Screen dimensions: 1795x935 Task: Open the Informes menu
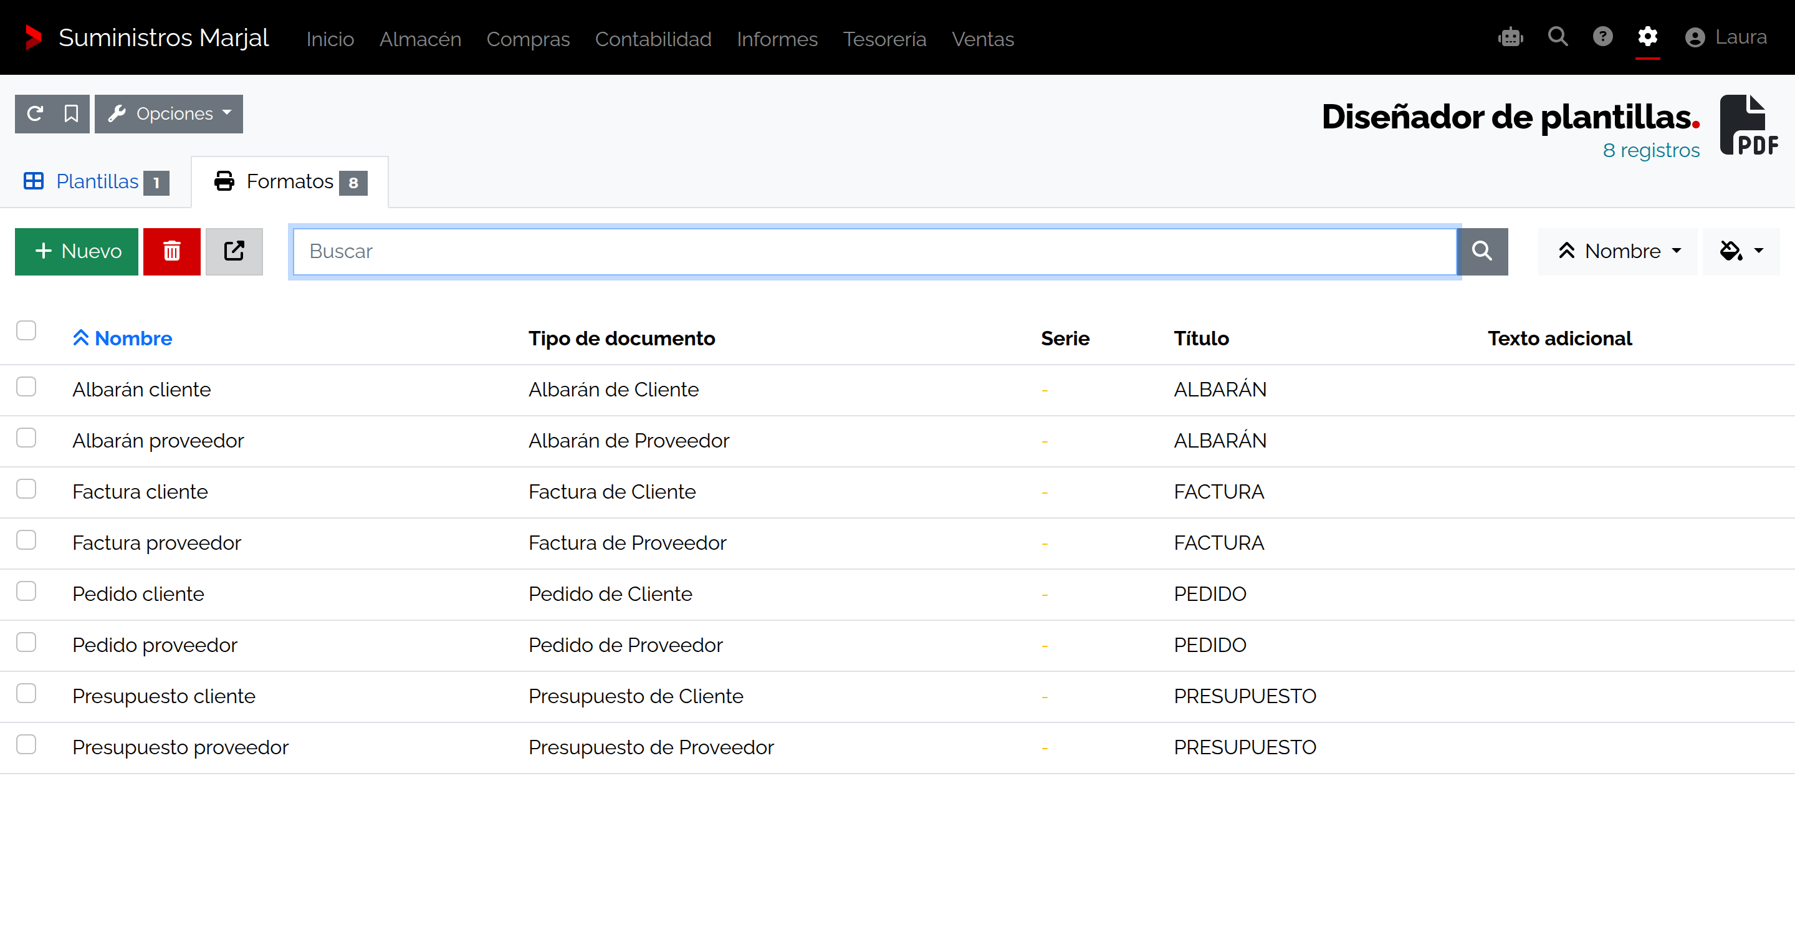[x=777, y=39]
